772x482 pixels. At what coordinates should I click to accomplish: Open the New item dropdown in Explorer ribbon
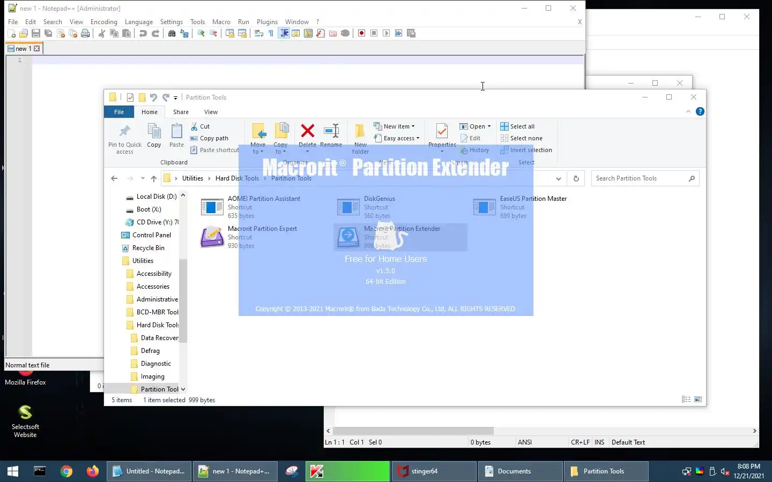[395, 126]
